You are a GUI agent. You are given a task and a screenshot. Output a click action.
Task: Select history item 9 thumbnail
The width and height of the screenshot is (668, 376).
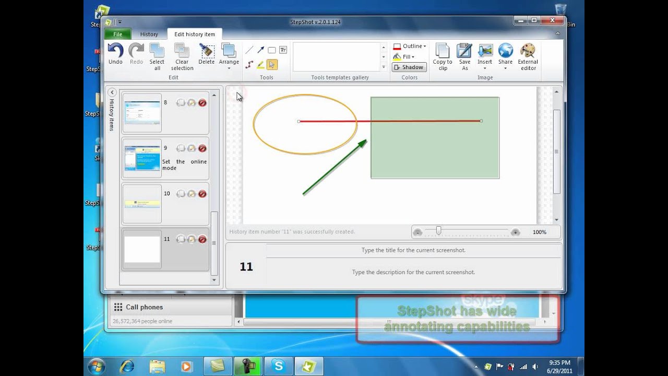142,158
